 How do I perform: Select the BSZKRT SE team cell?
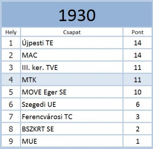(x=72, y=129)
